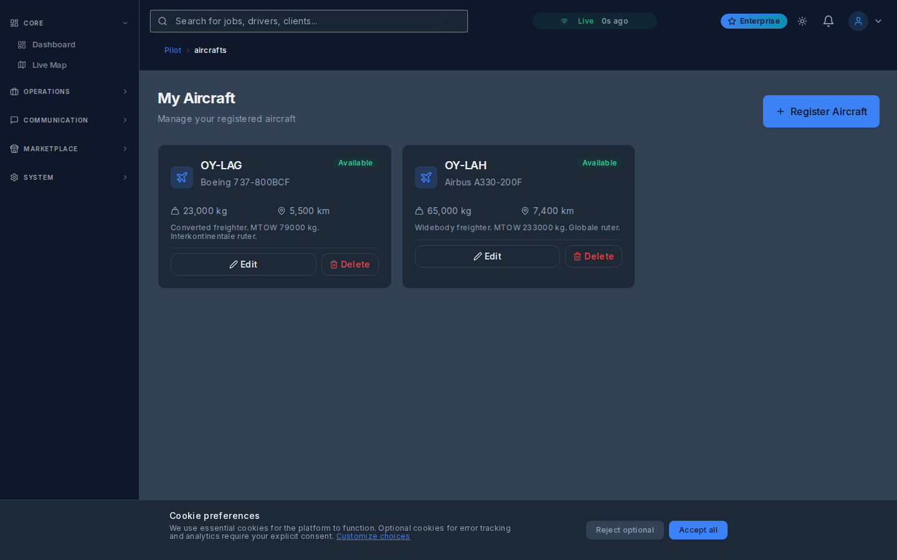Open the Customize choices cookie link
Screen dimensions: 897x560
click(x=373, y=536)
